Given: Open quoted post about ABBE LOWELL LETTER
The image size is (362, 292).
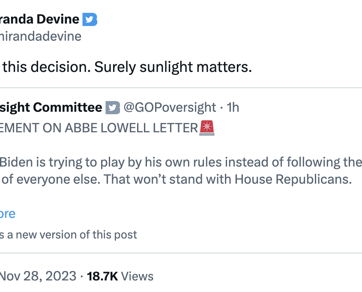Looking at the screenshot, I should point(107,128).
